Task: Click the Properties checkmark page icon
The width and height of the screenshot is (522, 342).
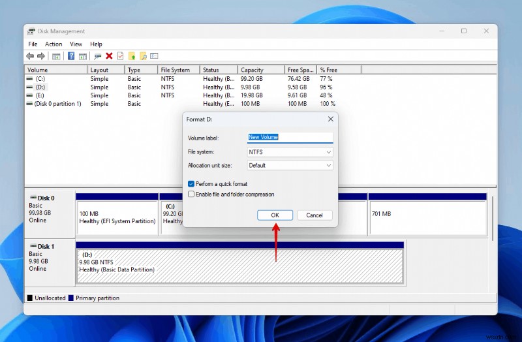Action: [x=120, y=56]
